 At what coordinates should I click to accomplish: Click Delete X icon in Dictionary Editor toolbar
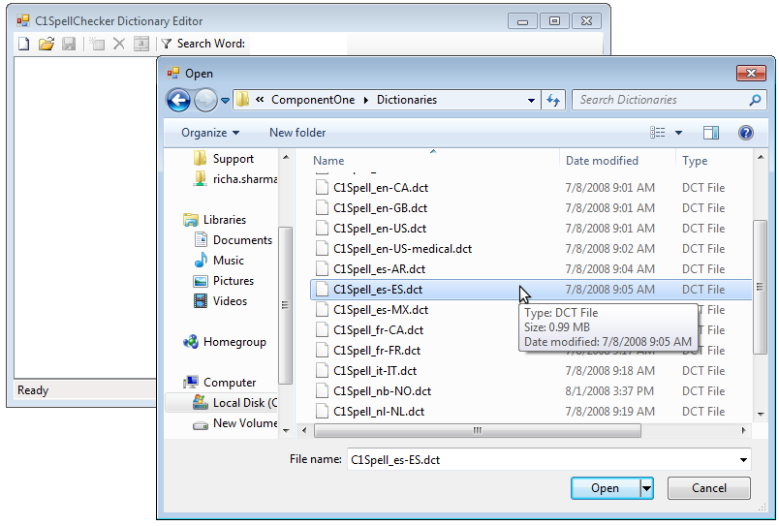119,44
